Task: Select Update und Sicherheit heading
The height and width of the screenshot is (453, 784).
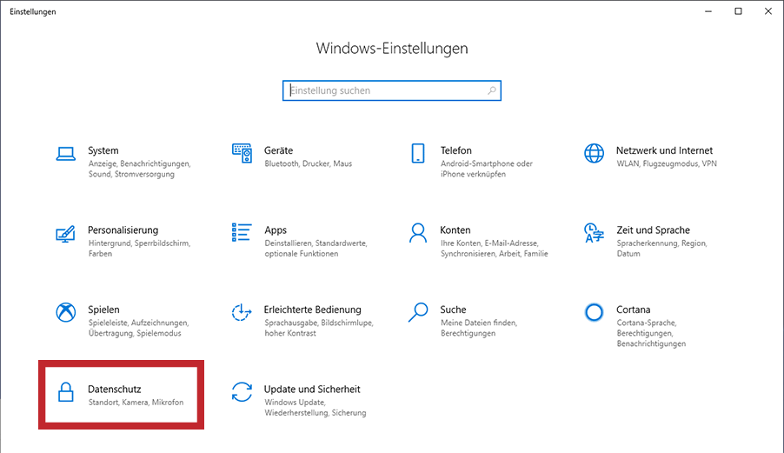Action: pos(312,389)
